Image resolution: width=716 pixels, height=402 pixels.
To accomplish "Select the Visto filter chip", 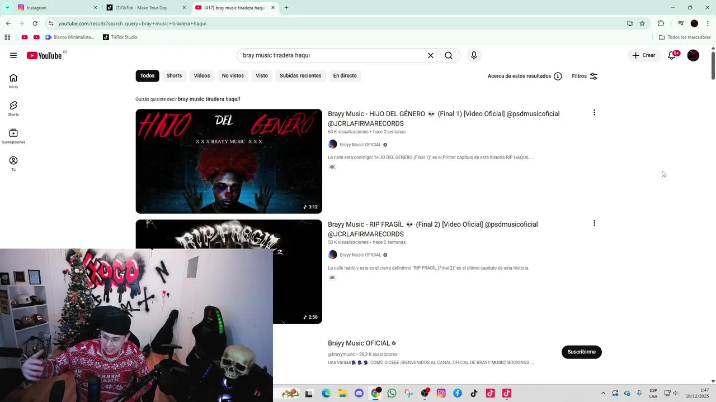I will click(262, 76).
